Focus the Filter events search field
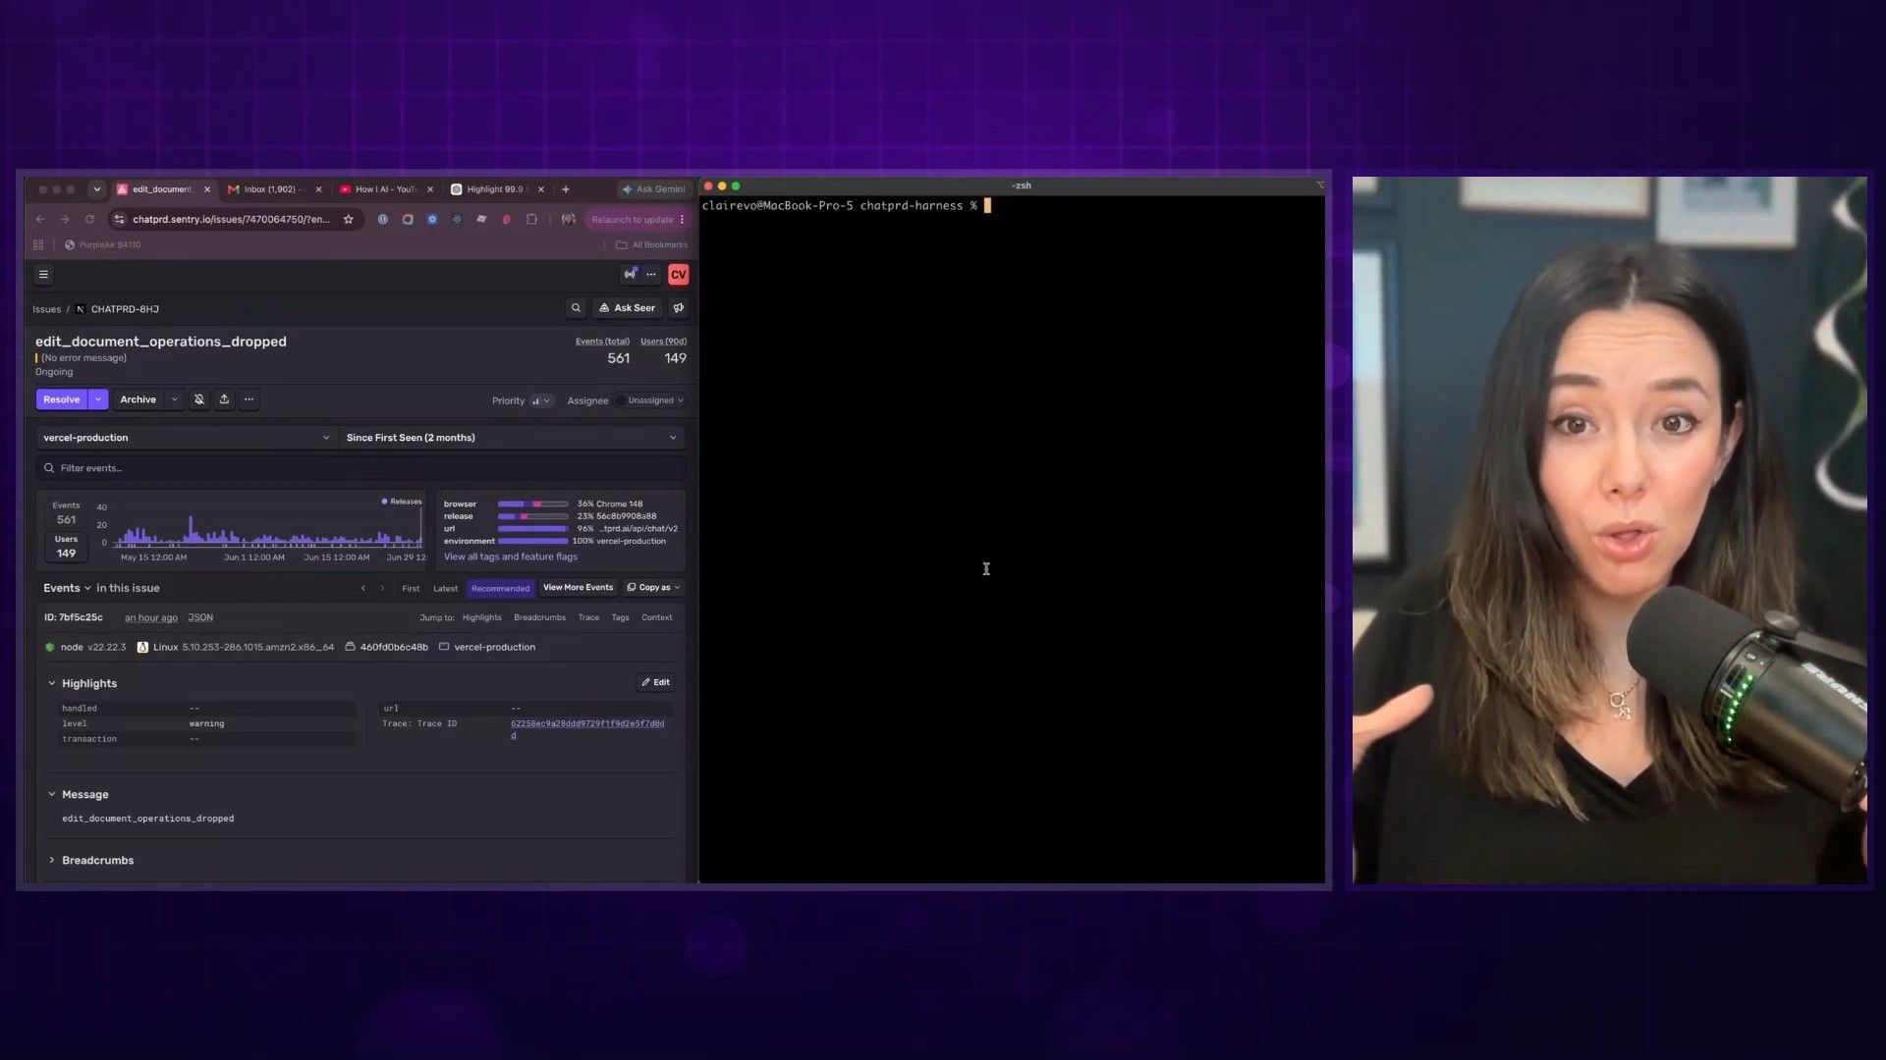The image size is (1886, 1060). click(x=361, y=468)
